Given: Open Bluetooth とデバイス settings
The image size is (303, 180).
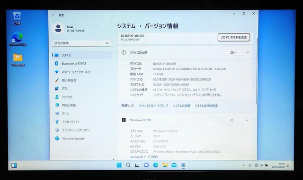Looking at the screenshot, I should (81, 64).
